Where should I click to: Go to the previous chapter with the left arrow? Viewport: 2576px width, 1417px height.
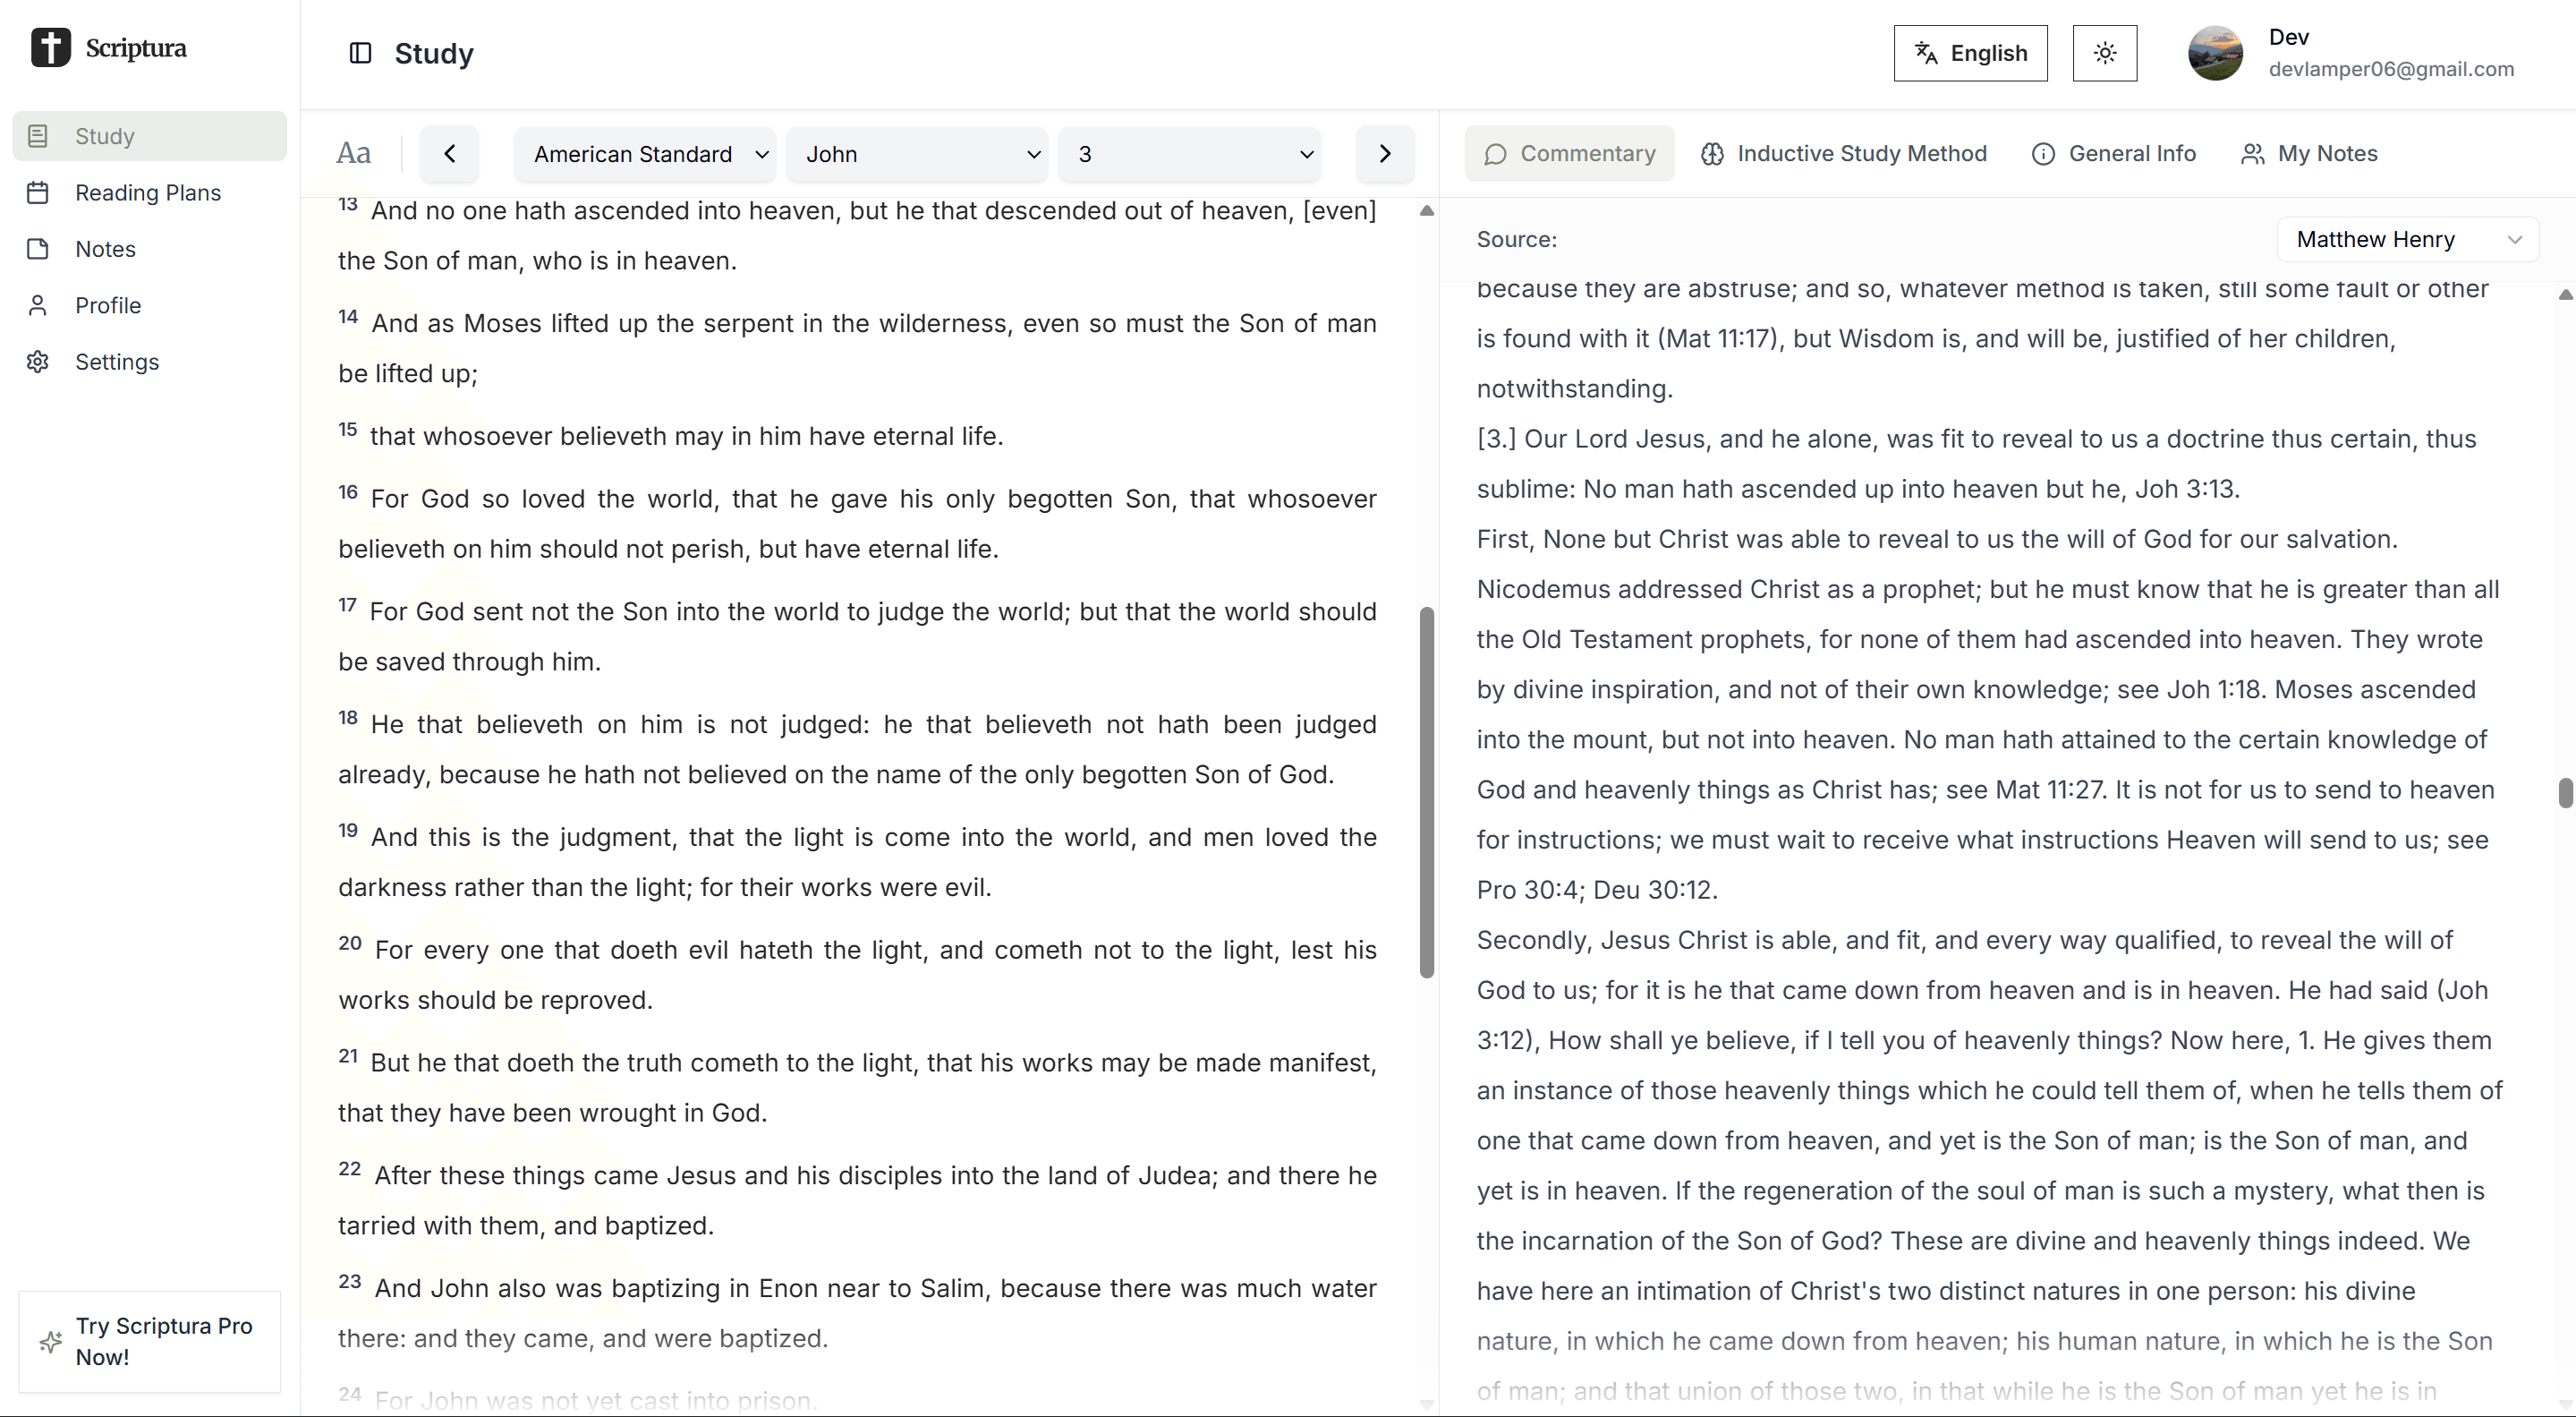point(449,153)
